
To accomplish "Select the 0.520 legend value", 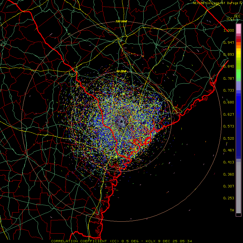I will [x=229, y=139].
